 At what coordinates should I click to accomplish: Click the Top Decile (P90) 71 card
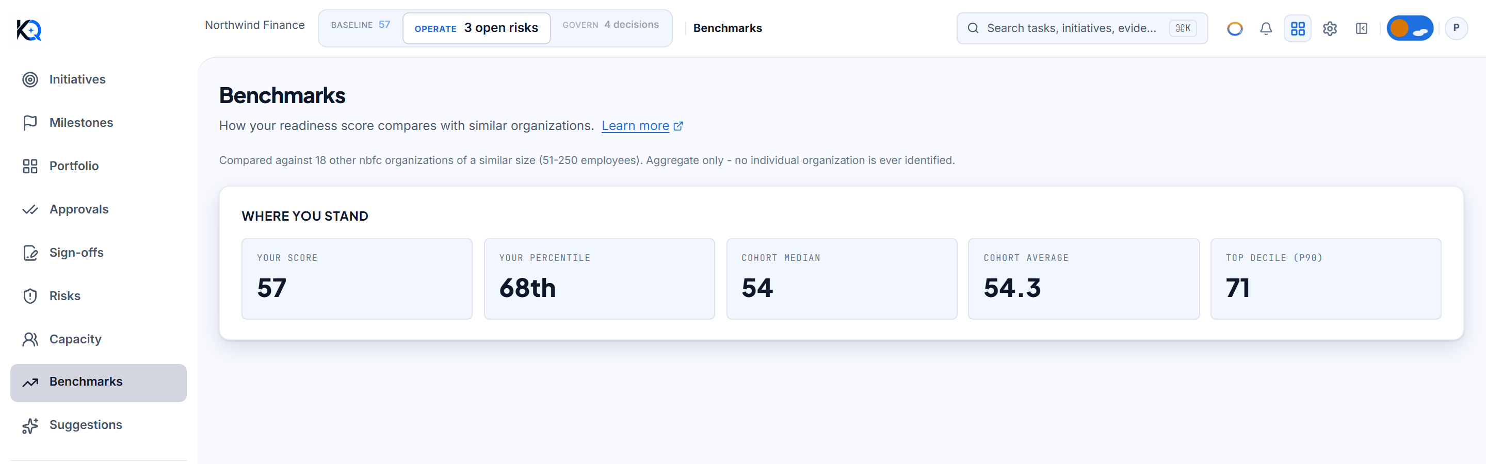point(1325,278)
